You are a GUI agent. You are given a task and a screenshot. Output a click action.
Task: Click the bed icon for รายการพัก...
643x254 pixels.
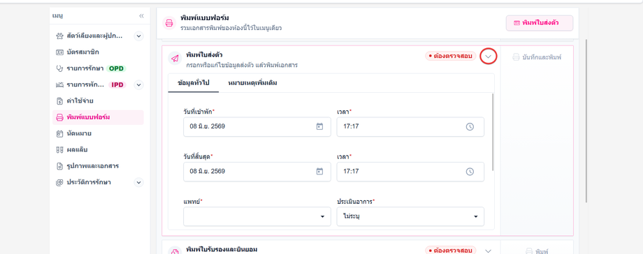[59, 85]
